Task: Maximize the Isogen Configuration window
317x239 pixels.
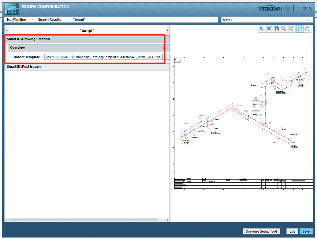Action: coord(304,8)
